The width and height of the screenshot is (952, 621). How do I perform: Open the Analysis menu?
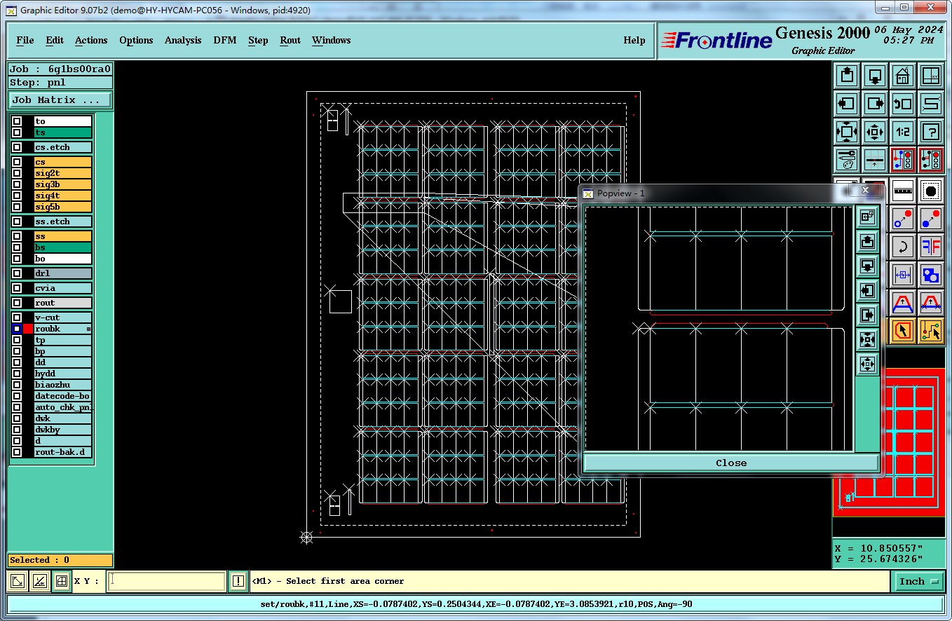183,41
